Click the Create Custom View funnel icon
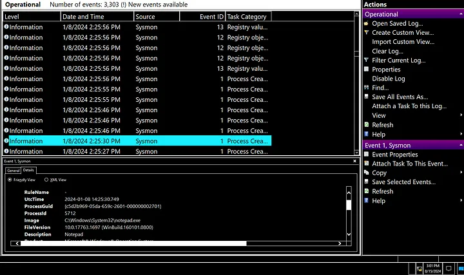 (x=366, y=32)
